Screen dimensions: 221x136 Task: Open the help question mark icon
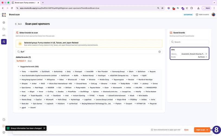click(4, 119)
